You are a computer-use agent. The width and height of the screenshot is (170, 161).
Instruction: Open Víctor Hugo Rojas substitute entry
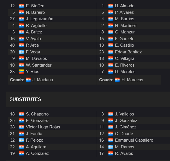coord(43,127)
